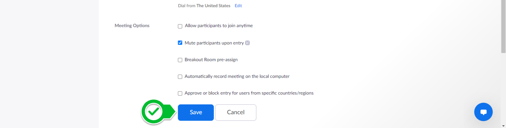This screenshot has height=128, width=506.
Task: Open the blue chat help bubble
Action: (483, 112)
